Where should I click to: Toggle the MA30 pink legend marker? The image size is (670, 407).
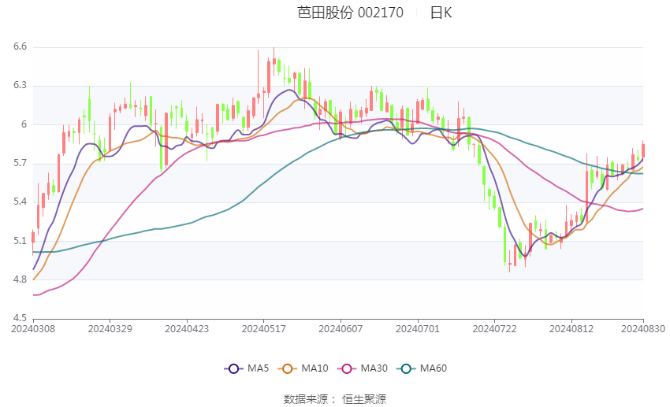click(x=347, y=368)
